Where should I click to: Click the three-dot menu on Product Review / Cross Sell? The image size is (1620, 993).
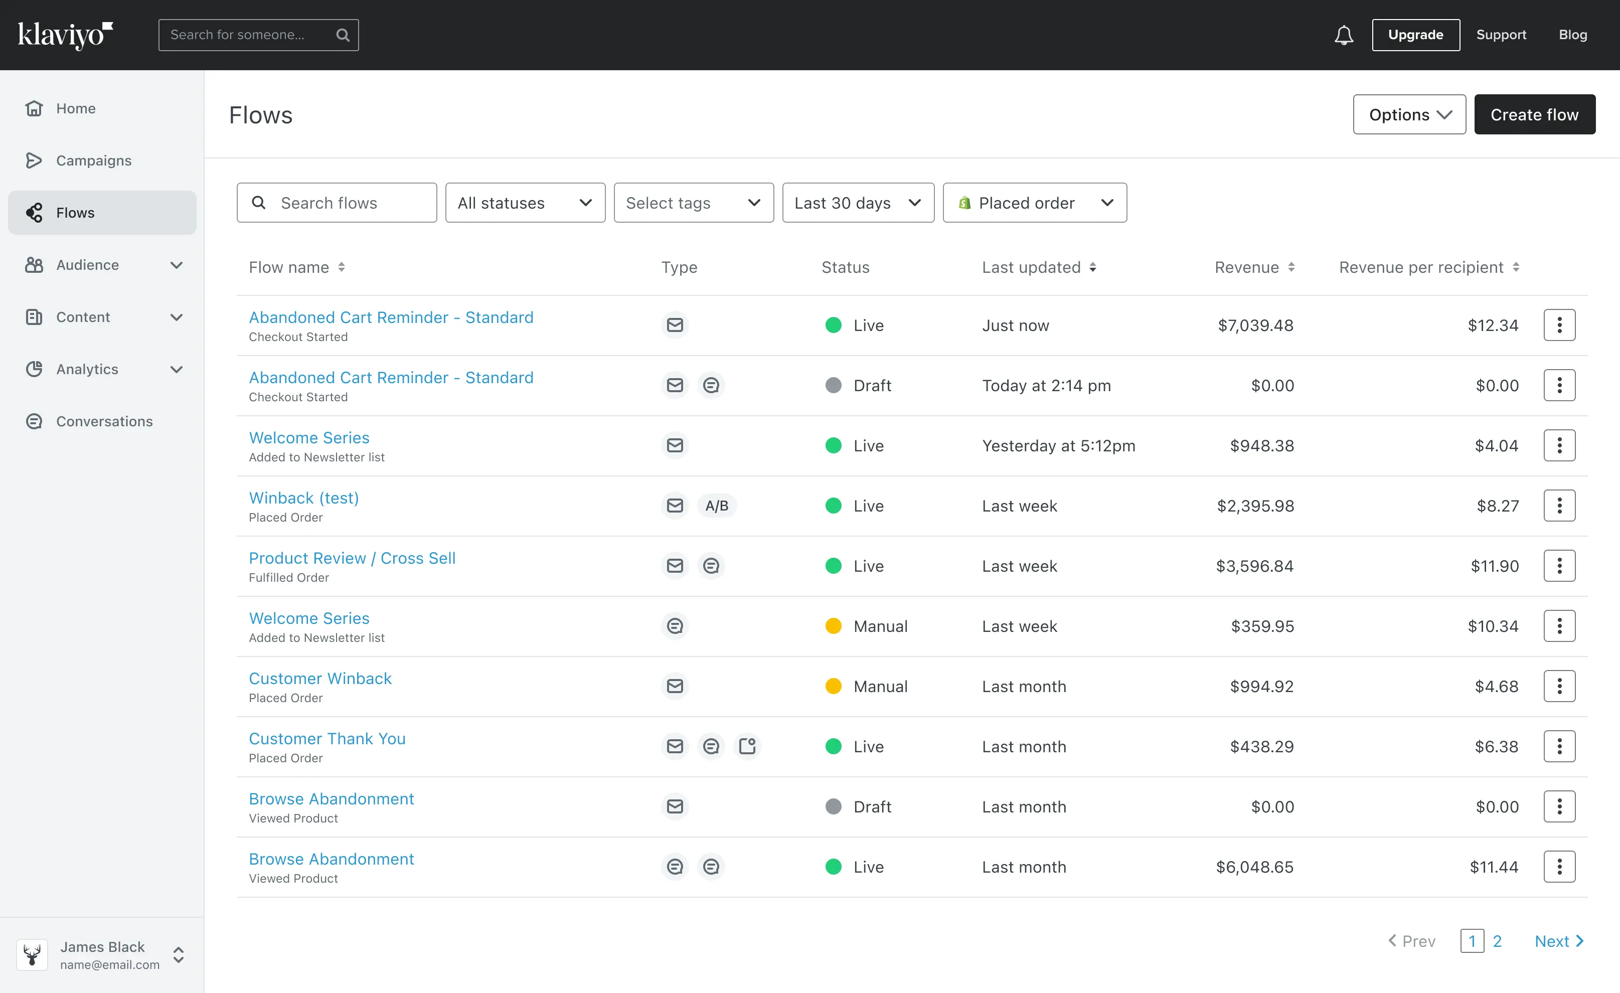(1560, 565)
